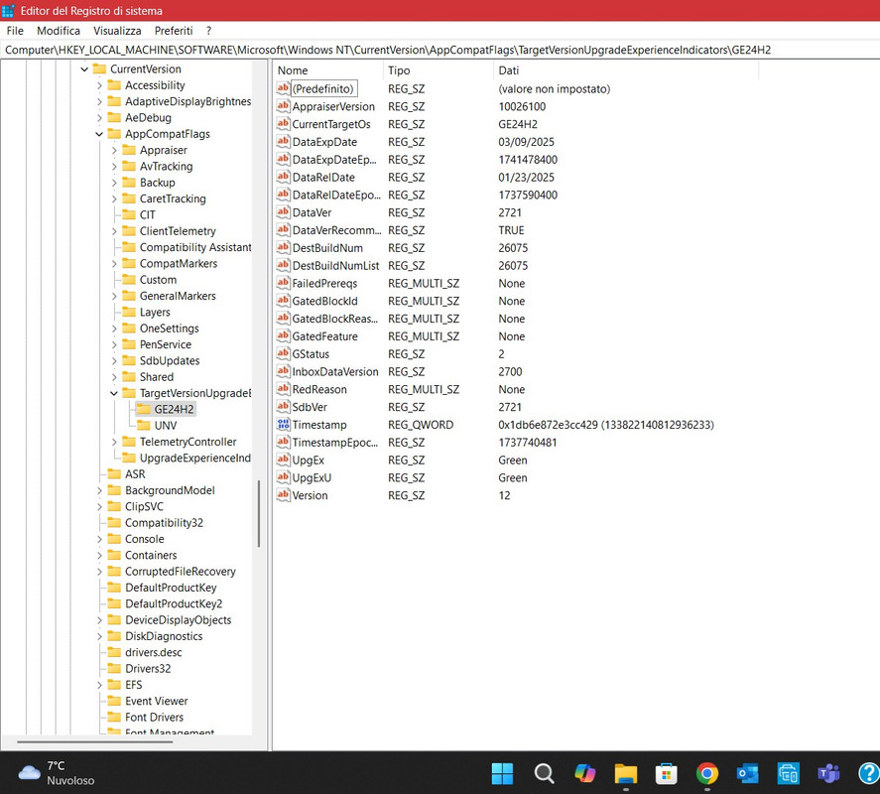The image size is (880, 794).
Task: Open the Modifica menu
Action: click(59, 31)
